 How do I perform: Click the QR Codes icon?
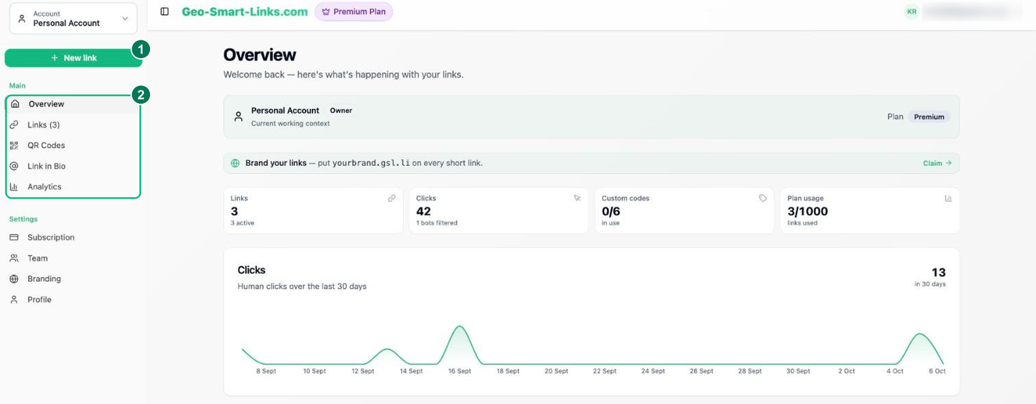(x=14, y=145)
